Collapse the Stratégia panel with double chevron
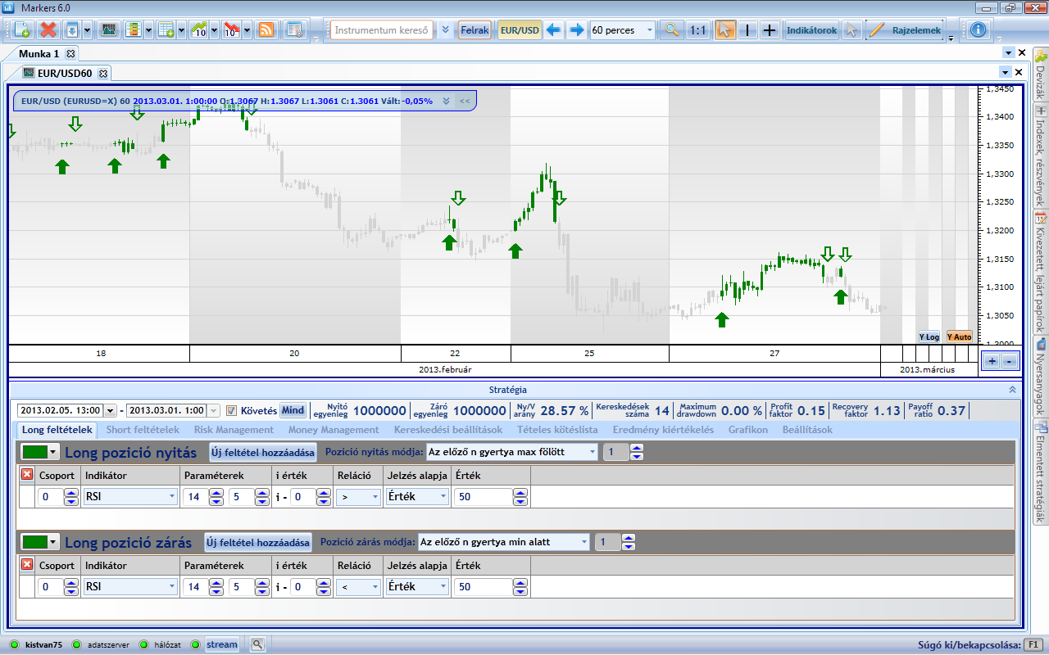Image resolution: width=1049 pixels, height=655 pixels. 1012,390
